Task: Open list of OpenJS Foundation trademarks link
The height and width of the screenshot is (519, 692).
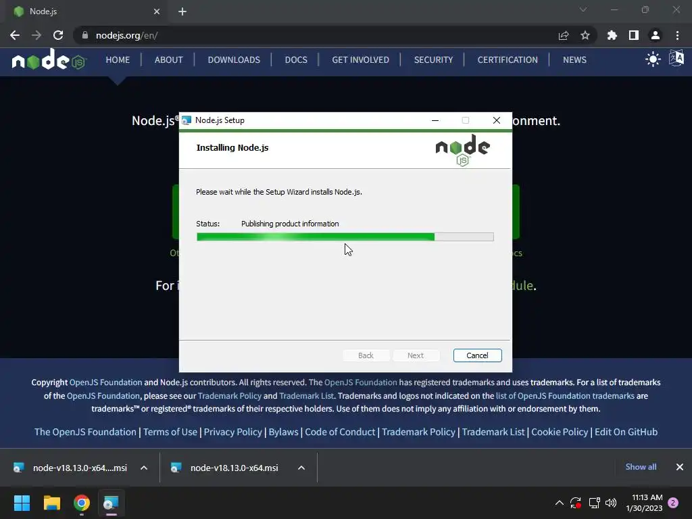Action: click(565, 396)
